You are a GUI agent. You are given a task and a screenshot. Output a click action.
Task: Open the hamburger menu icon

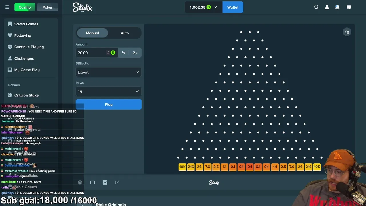(7, 7)
